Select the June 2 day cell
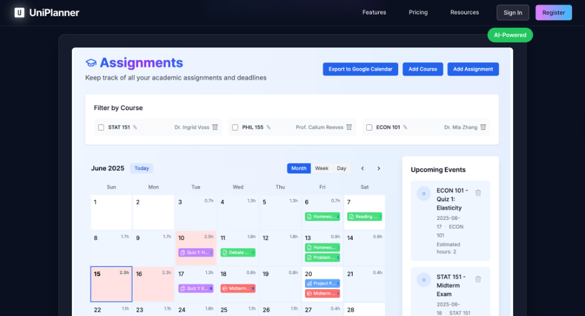Image resolution: width=585 pixels, height=316 pixels. coord(154,212)
